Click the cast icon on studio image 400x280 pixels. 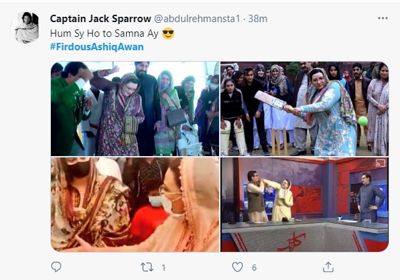381,163
